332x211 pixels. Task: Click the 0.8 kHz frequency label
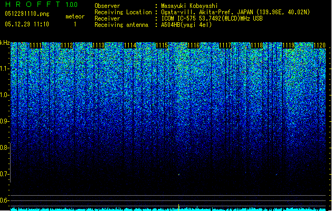(x=4, y=148)
